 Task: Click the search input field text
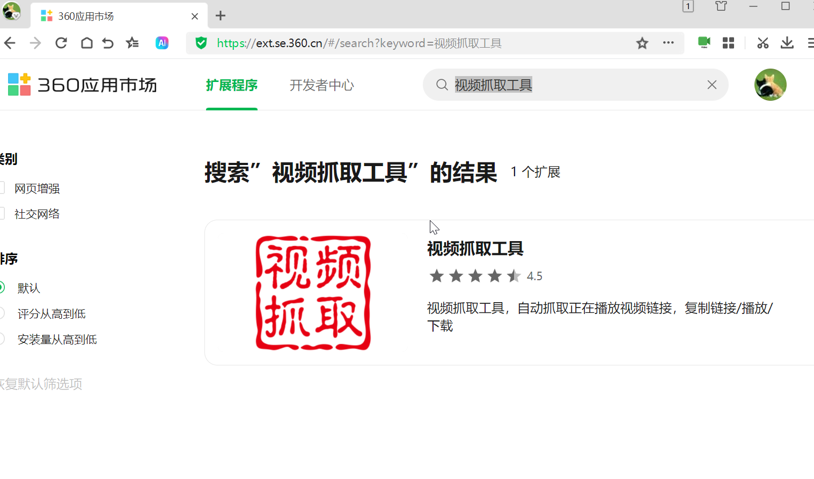tap(494, 85)
